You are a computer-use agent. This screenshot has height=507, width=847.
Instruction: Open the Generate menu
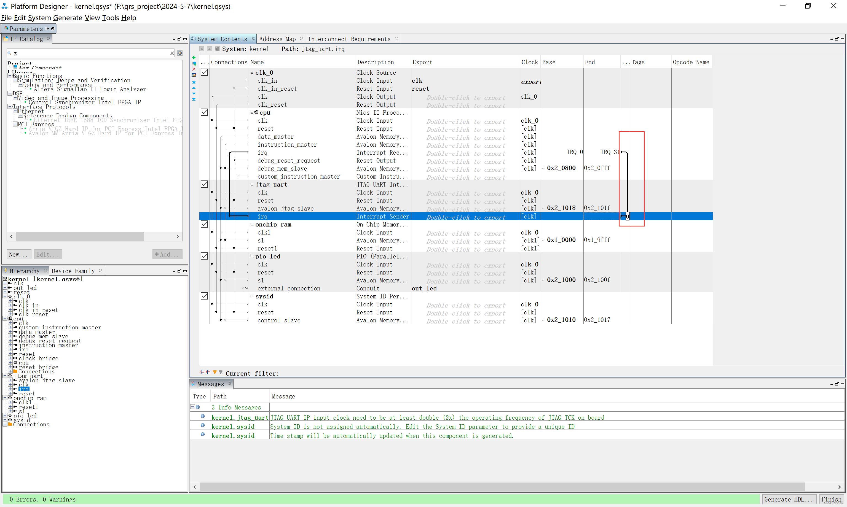click(x=68, y=18)
